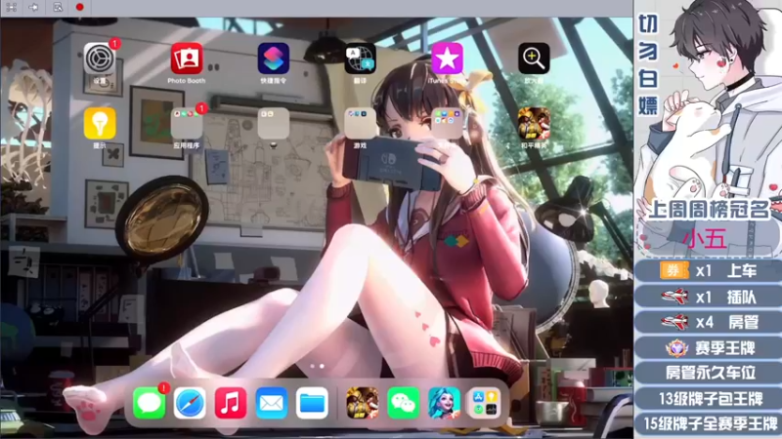Image resolution: width=782 pixels, height=439 pixels.
Task: Open the Files app in dock
Action: [312, 403]
